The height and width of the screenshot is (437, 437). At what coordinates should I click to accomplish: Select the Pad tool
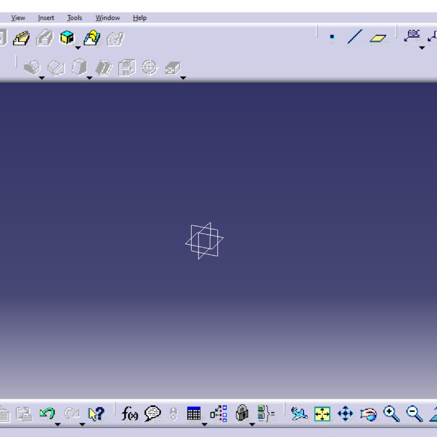(x=21, y=37)
